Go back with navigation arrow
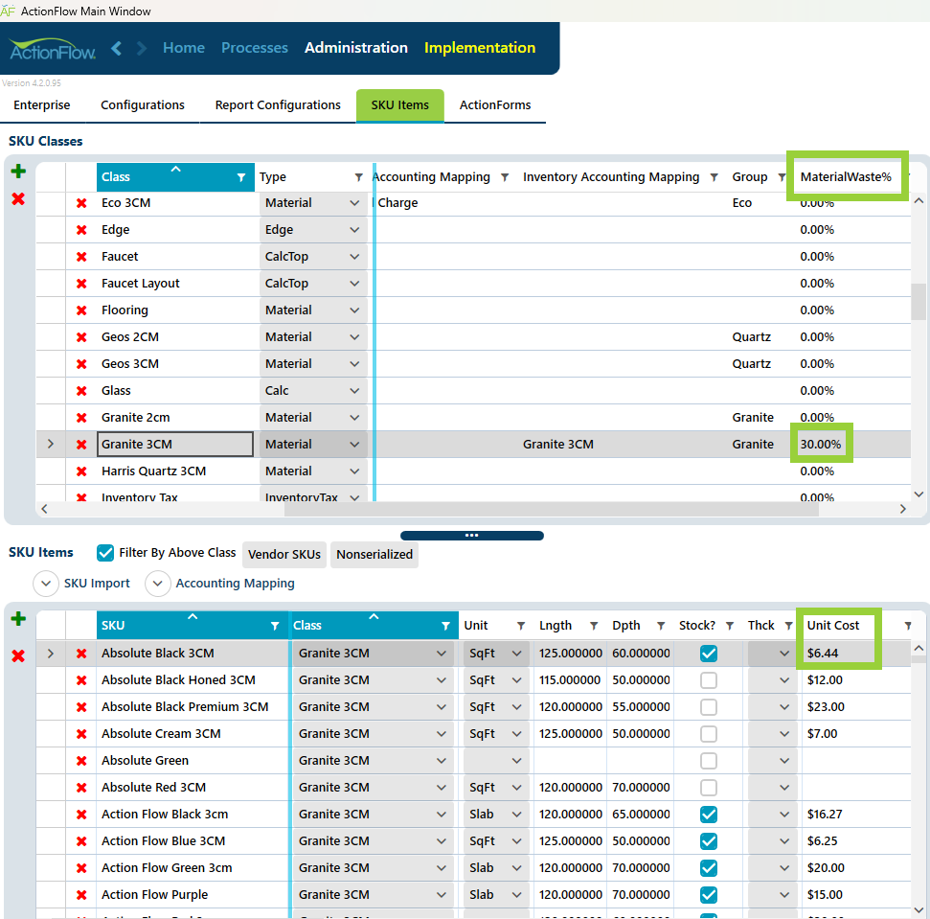The width and height of the screenshot is (930, 919). tap(117, 48)
